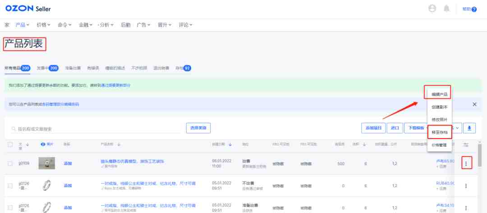This screenshot has height=213, width=487.
Task: Open three-dot menu for the 准备出售 row
Action: tap(466, 208)
